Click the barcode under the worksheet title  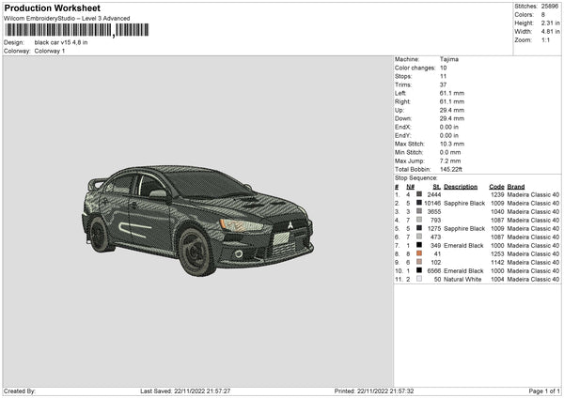[x=56, y=30]
